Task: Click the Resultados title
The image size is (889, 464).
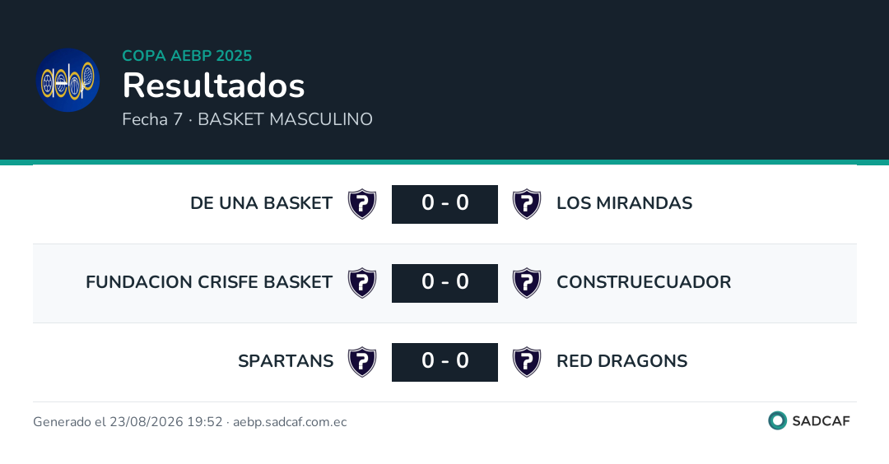Action: (214, 86)
